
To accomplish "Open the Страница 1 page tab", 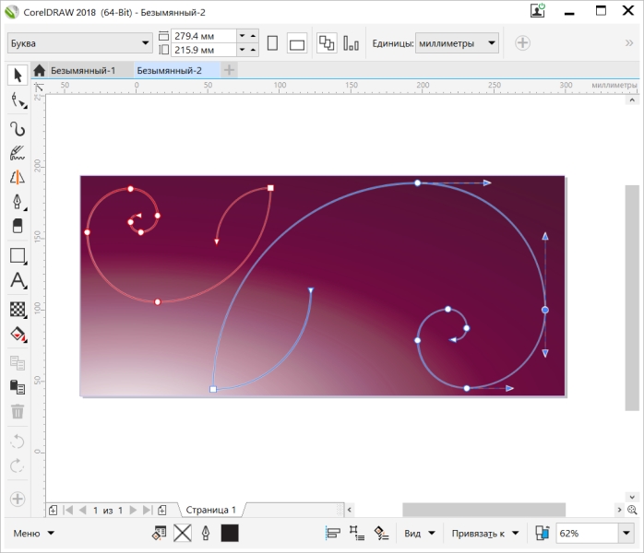I will 211,510.
